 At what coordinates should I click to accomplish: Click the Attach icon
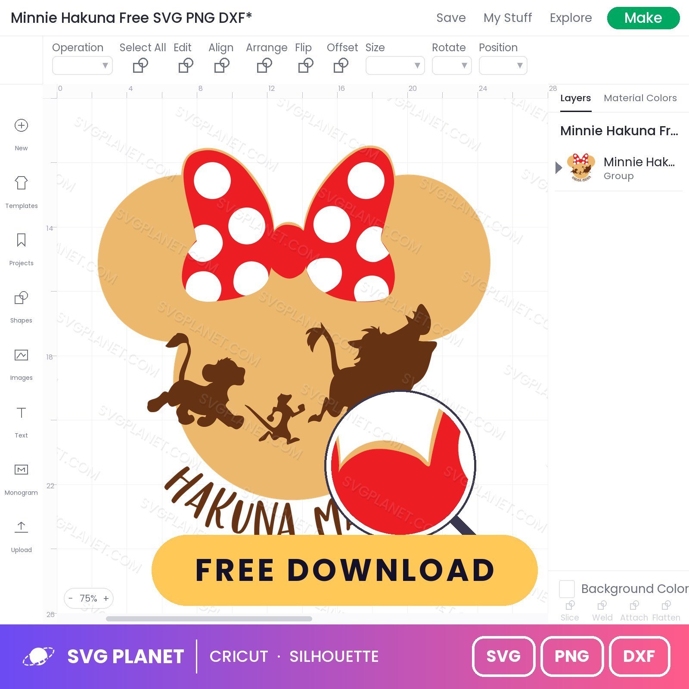click(634, 605)
